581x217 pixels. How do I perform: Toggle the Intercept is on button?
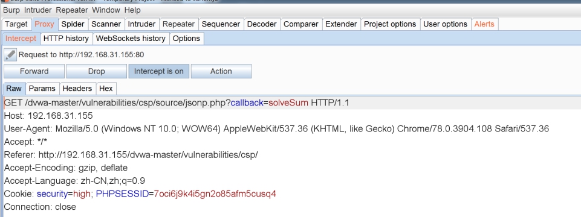pos(158,71)
